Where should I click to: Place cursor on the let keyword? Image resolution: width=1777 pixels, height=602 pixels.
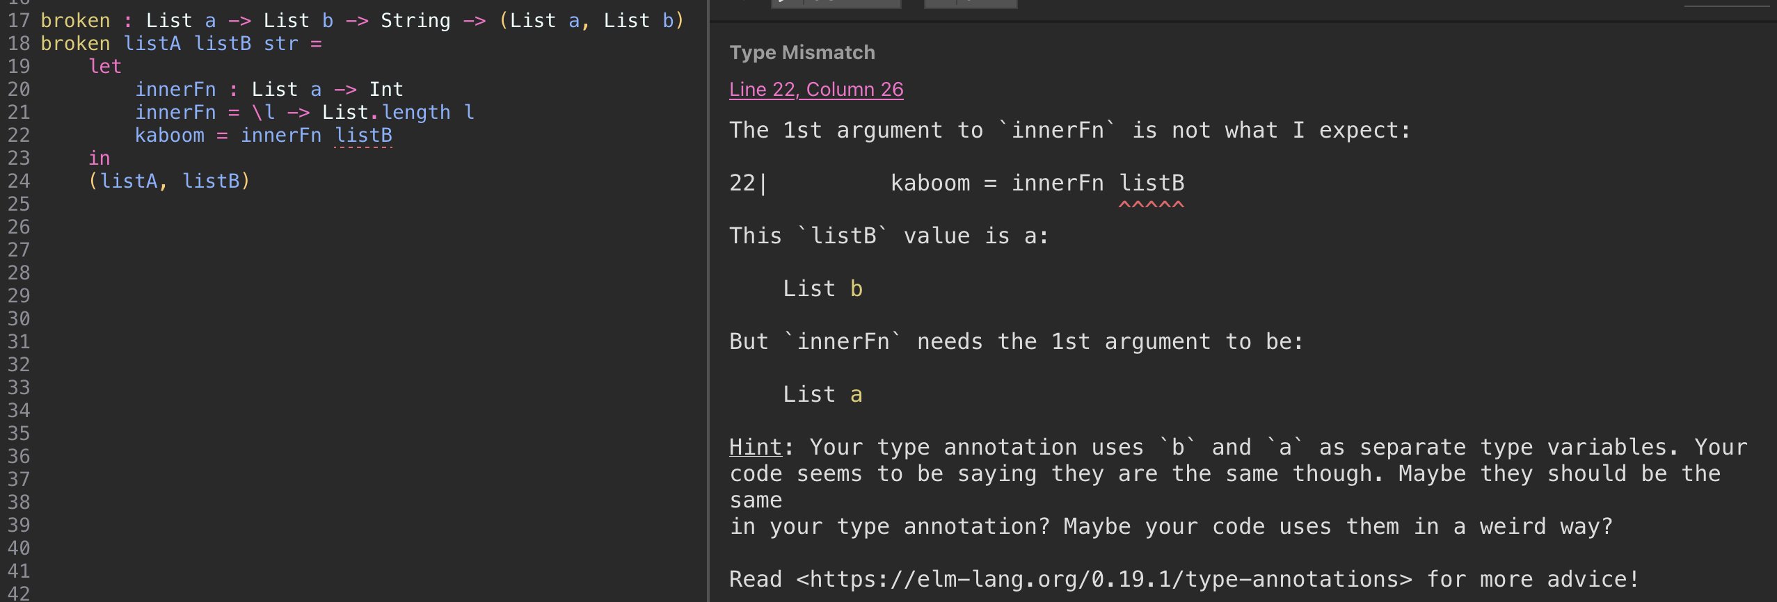pyautogui.click(x=105, y=66)
